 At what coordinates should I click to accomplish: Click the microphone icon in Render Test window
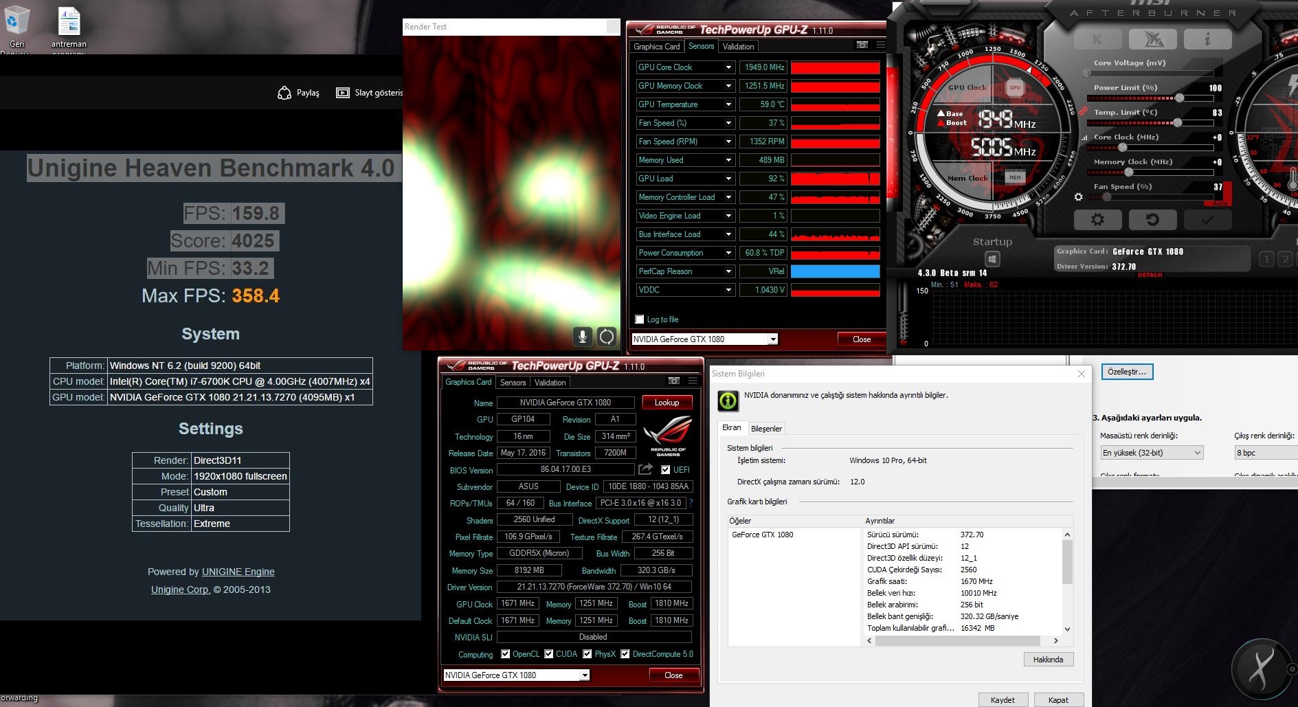click(x=582, y=336)
